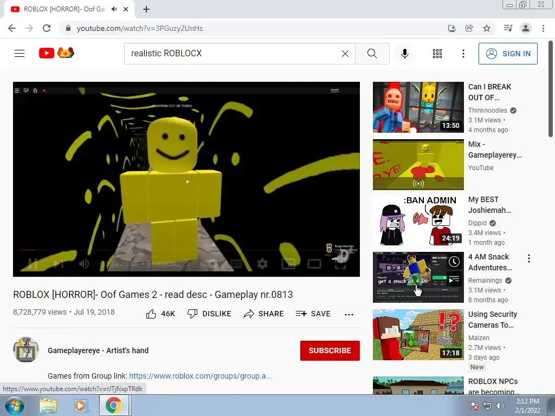The height and width of the screenshot is (416, 555).
Task: Open Using Security Cameras To video title
Action: pyautogui.click(x=492, y=320)
